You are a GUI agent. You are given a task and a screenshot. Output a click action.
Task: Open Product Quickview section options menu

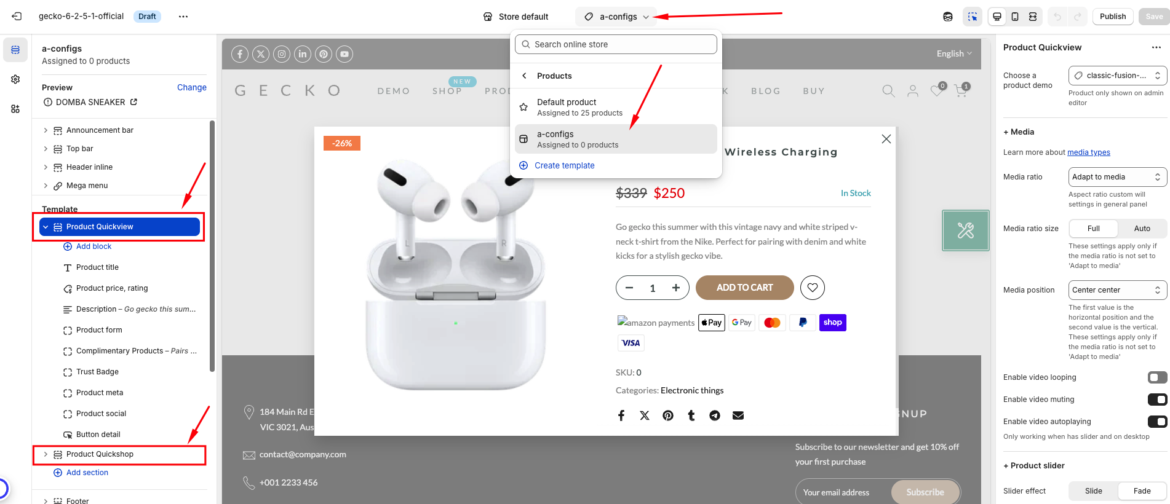(x=1156, y=47)
